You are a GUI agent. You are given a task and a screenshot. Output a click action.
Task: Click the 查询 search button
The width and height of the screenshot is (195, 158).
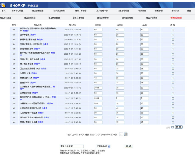(129, 146)
